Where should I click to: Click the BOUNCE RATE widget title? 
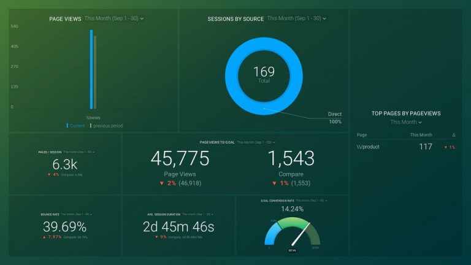pyautogui.click(x=50, y=215)
